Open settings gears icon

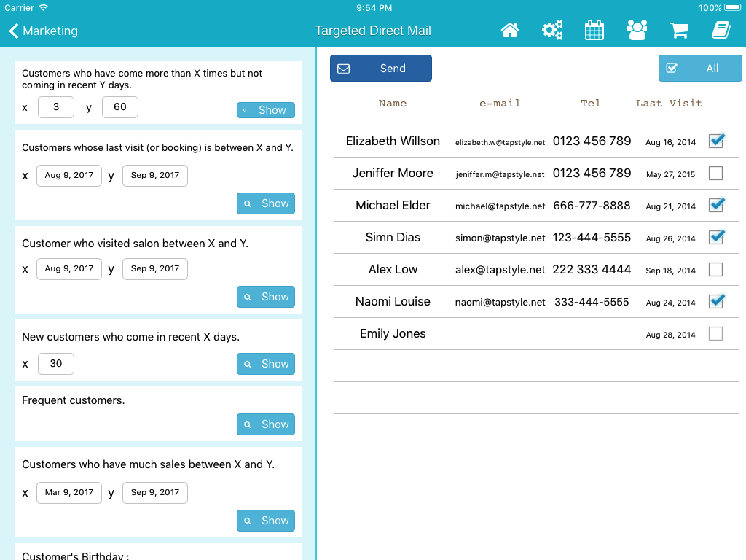pyautogui.click(x=552, y=31)
